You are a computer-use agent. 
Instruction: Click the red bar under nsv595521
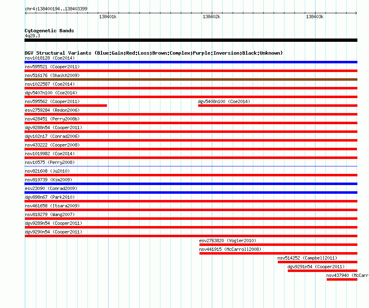(191, 71)
